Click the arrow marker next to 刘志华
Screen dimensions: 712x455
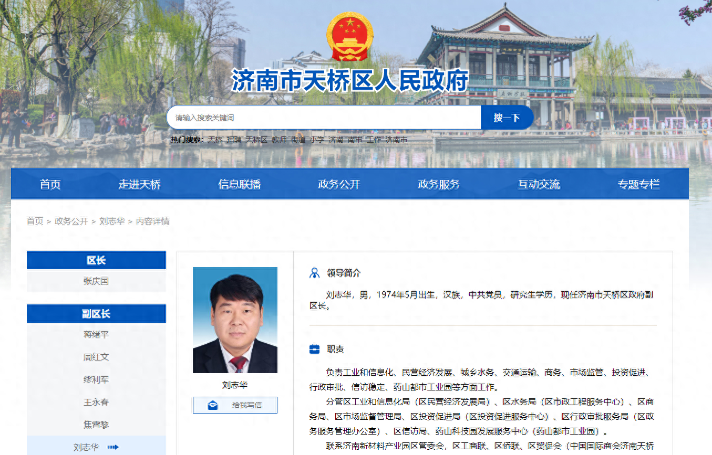point(113,447)
